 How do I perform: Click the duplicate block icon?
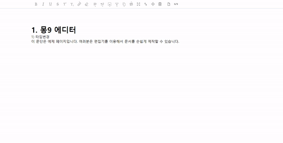[x=124, y=4]
